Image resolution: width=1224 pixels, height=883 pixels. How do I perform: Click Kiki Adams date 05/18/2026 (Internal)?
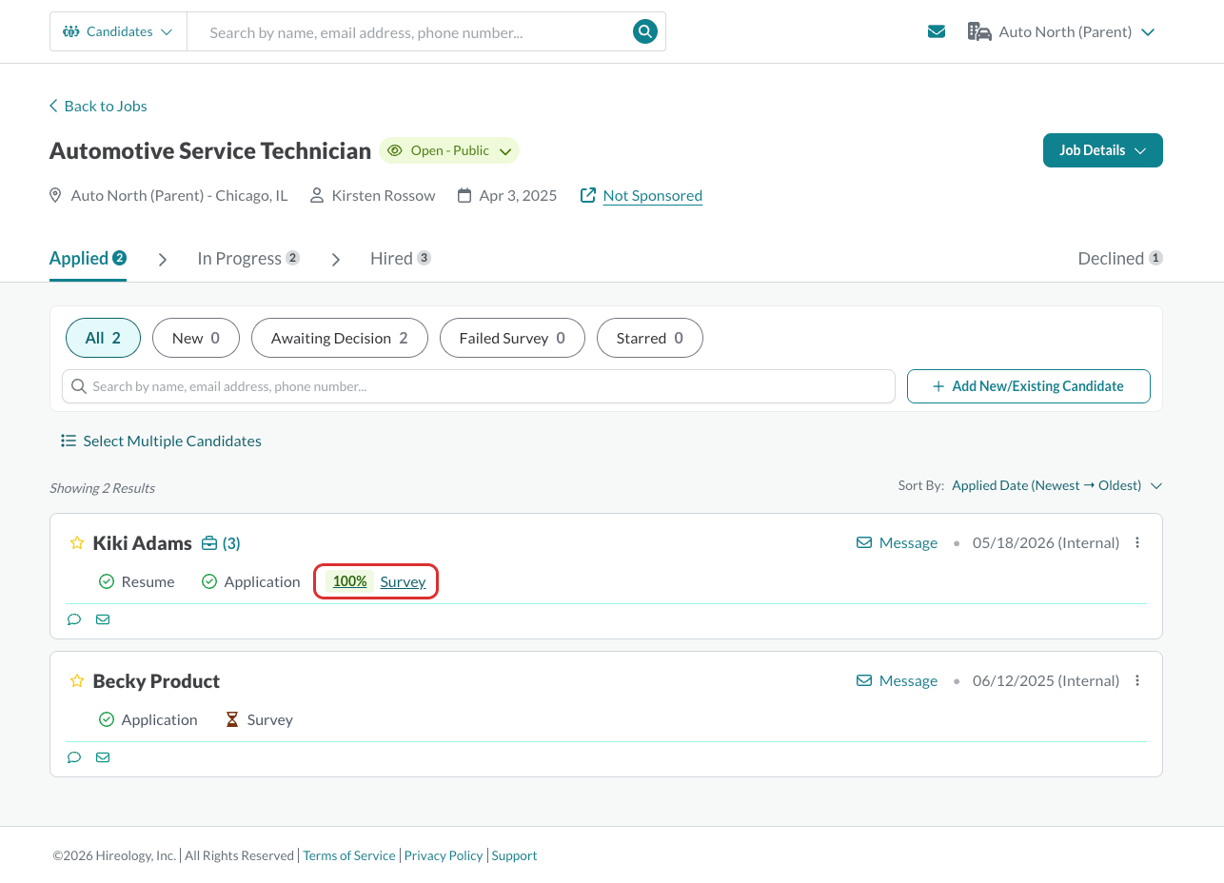coord(1046,542)
